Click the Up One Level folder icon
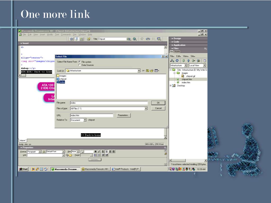 (x=147, y=71)
